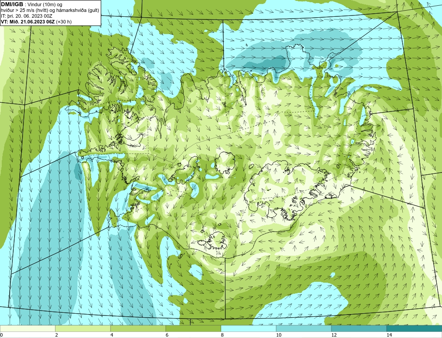
Task: Click the 'Vindur (10m) og' label
Action: (45, 4)
